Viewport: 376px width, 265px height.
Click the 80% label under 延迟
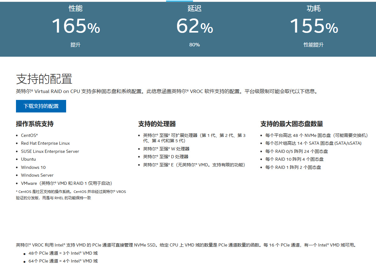pyautogui.click(x=195, y=45)
